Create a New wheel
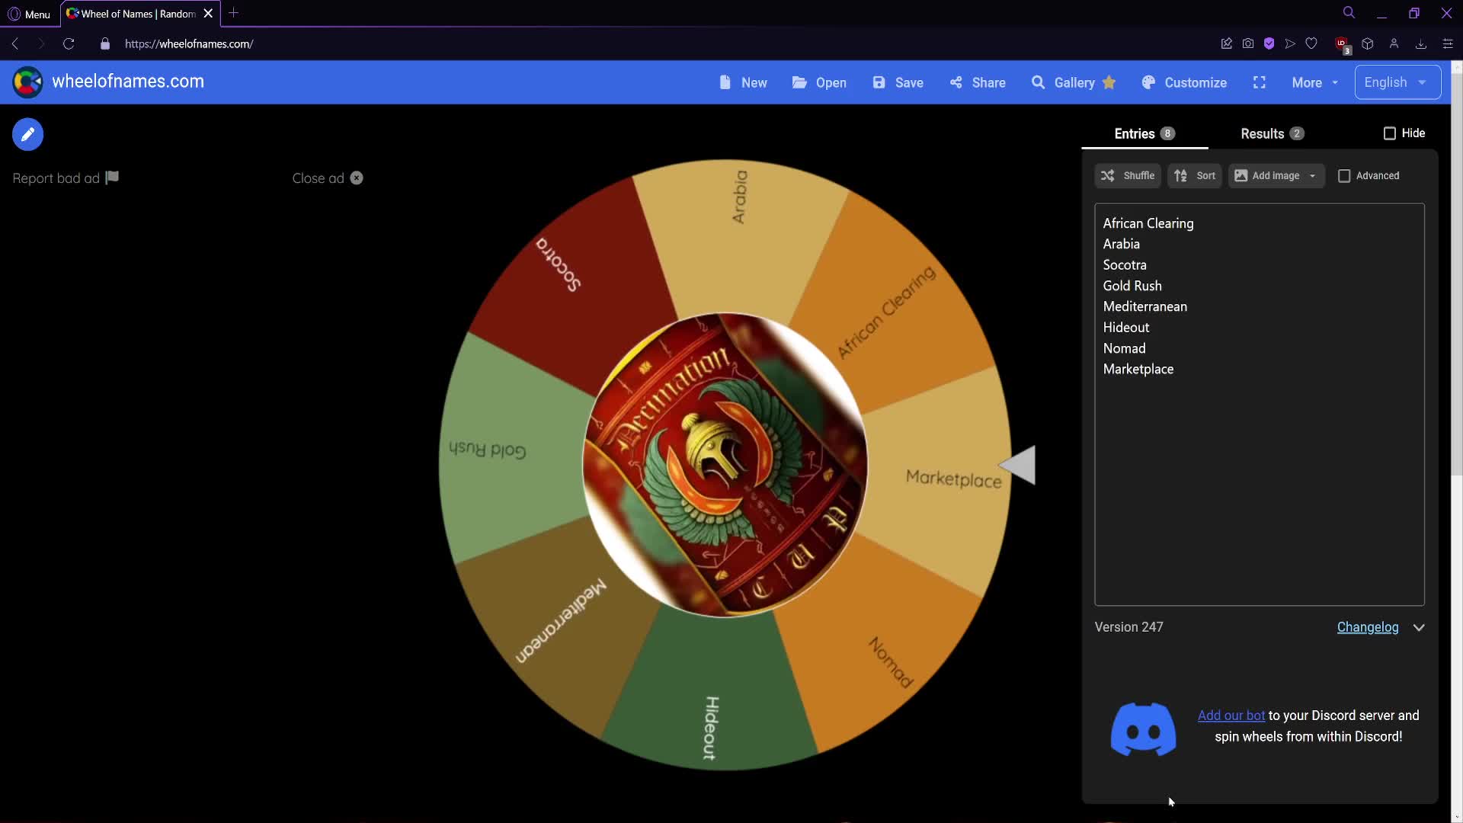This screenshot has height=823, width=1463. [x=743, y=82]
